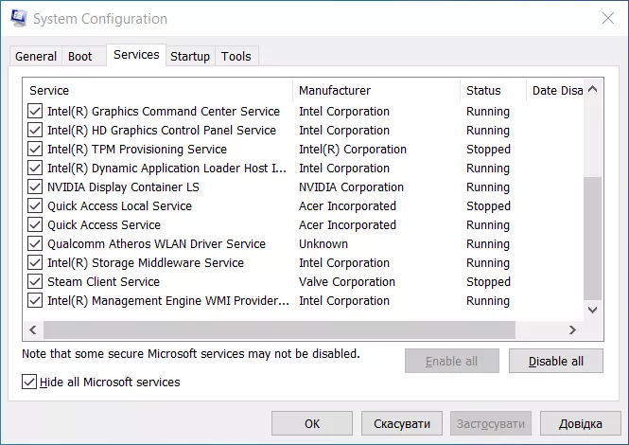
Task: Open the Boot tab
Action: click(x=80, y=57)
